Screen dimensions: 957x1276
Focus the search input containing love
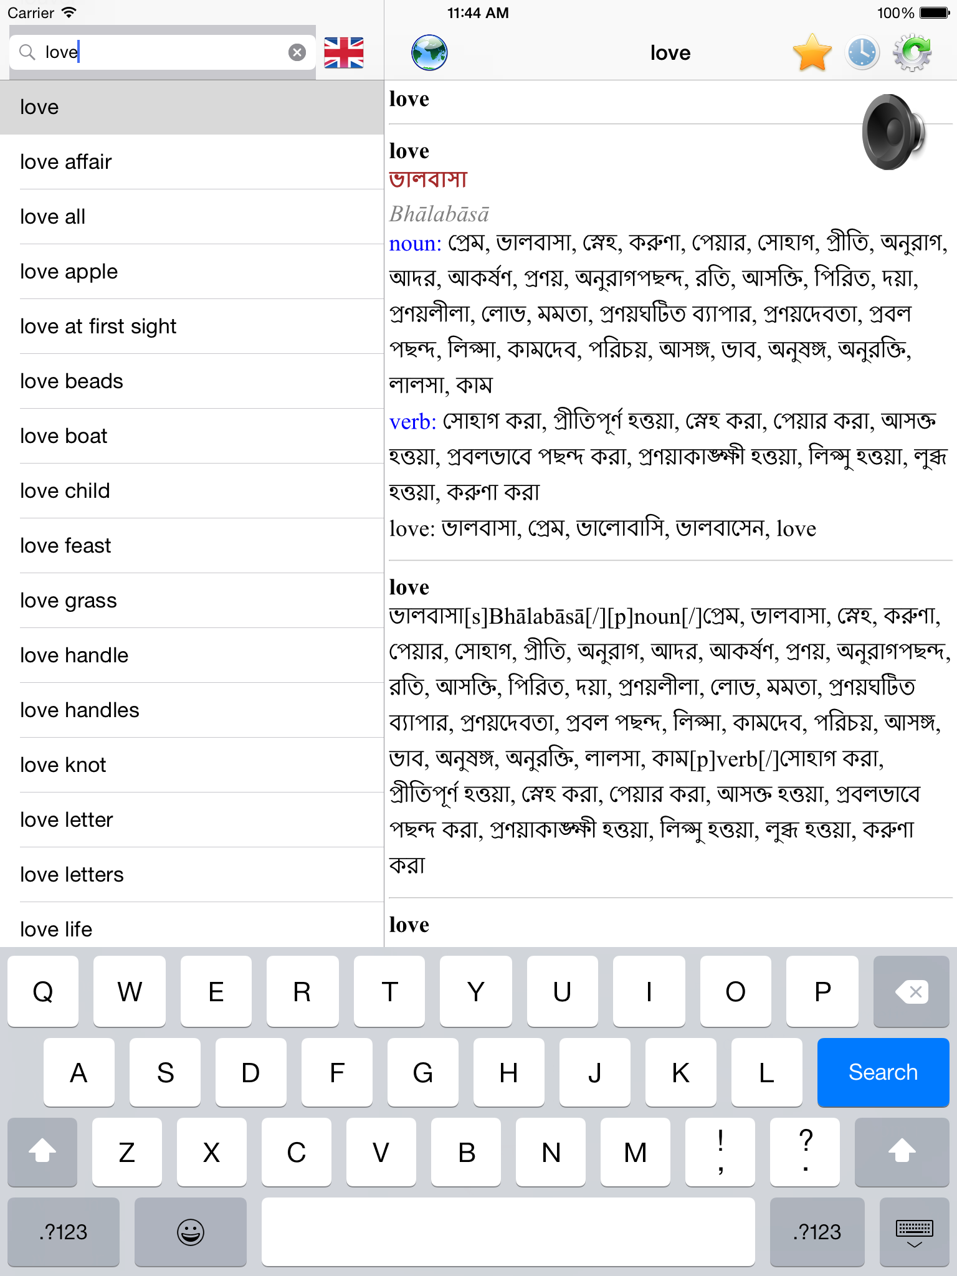click(162, 52)
